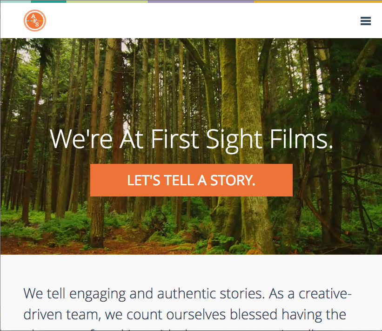Click the LET'S TELL A STORY. button
Screen dimensions: 382x331
pyautogui.click(x=191, y=180)
